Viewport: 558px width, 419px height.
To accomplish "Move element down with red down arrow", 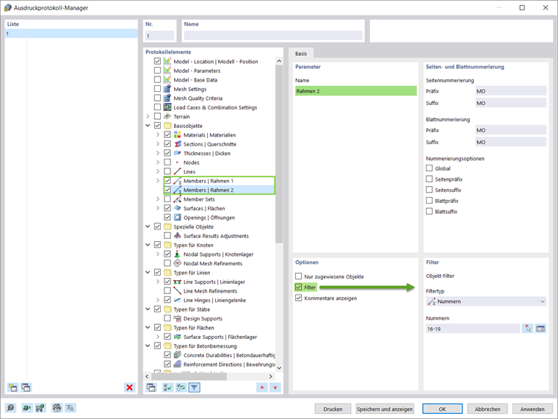I will [275, 387].
